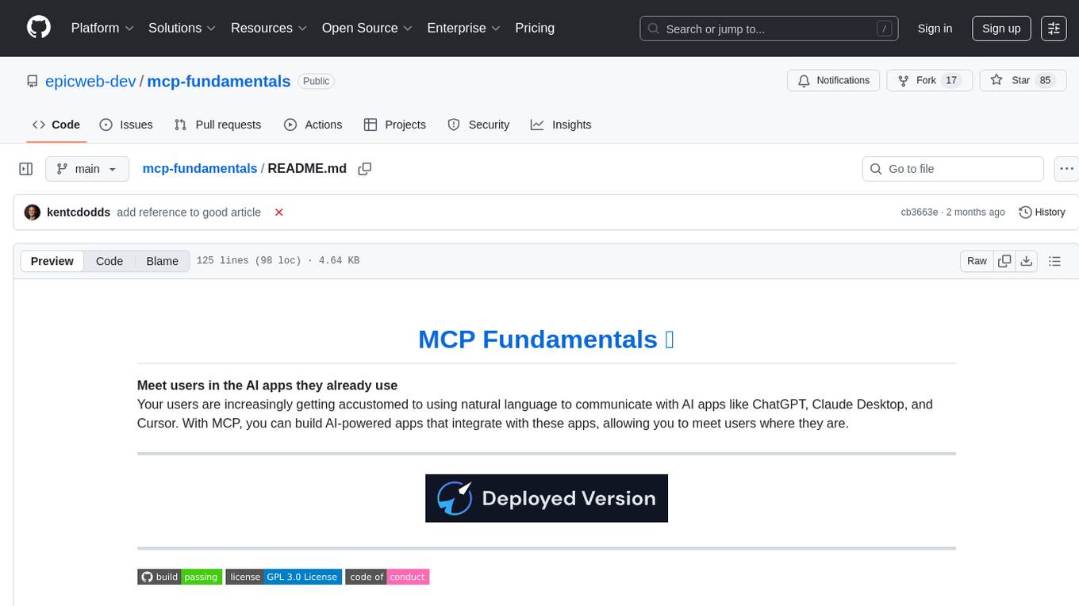Open the 'add reference to good article' commit

point(189,213)
